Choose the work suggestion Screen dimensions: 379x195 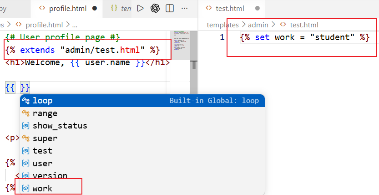pos(142,188)
